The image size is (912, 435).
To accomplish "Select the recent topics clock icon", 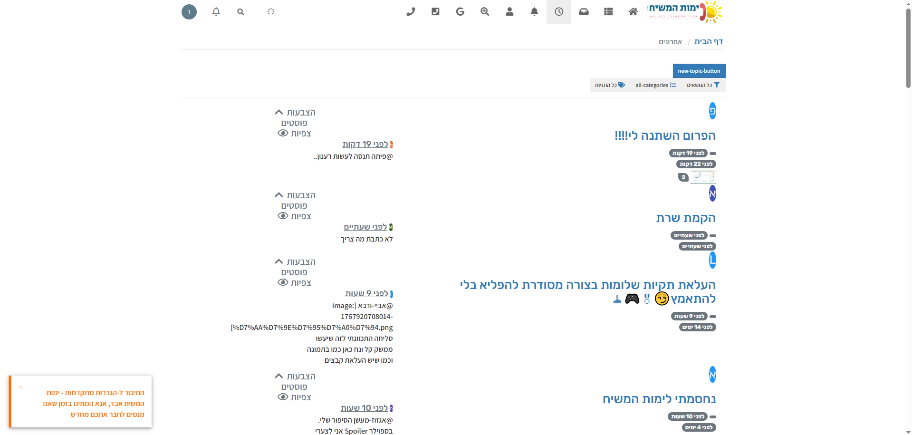I will (x=559, y=11).
